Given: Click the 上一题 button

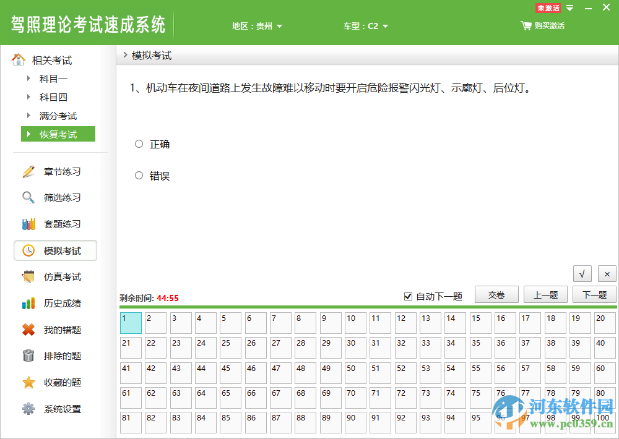Looking at the screenshot, I should [545, 295].
